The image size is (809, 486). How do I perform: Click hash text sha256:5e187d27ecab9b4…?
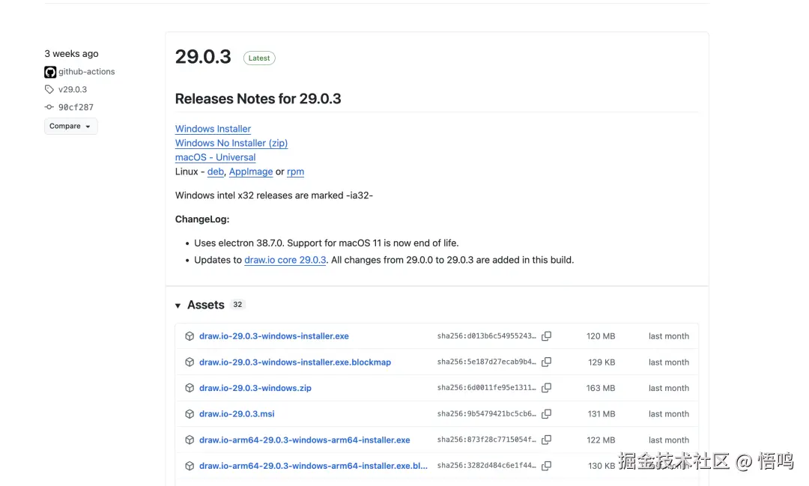point(487,362)
